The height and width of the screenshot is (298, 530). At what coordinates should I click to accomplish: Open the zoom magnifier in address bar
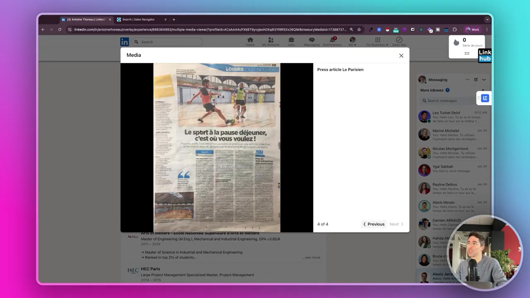[352, 29]
